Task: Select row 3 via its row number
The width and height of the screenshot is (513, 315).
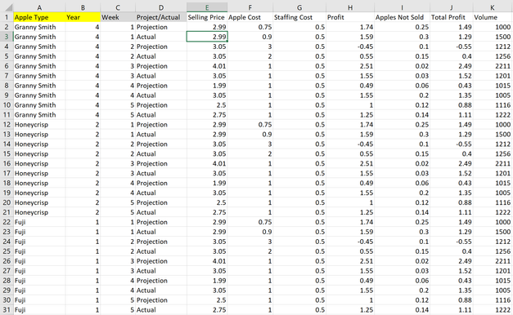Action: coord(7,37)
